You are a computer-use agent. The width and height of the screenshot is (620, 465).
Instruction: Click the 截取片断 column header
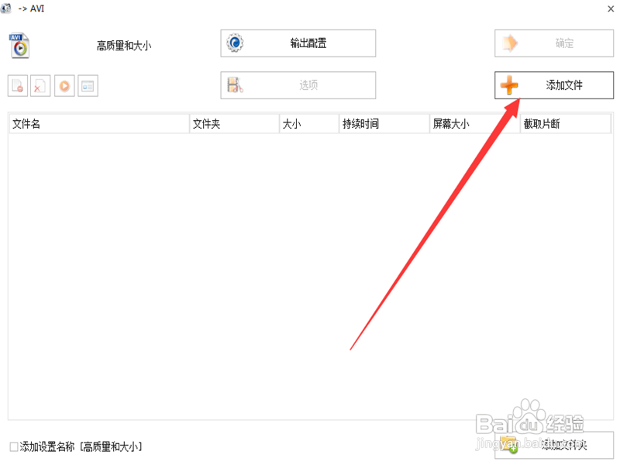(542, 123)
